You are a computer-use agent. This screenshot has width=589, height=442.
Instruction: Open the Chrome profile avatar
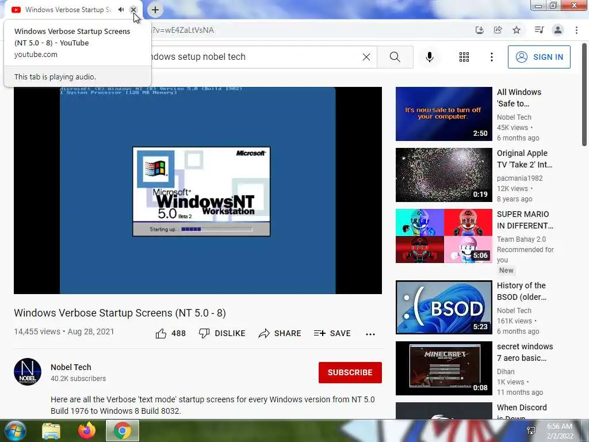[558, 30]
